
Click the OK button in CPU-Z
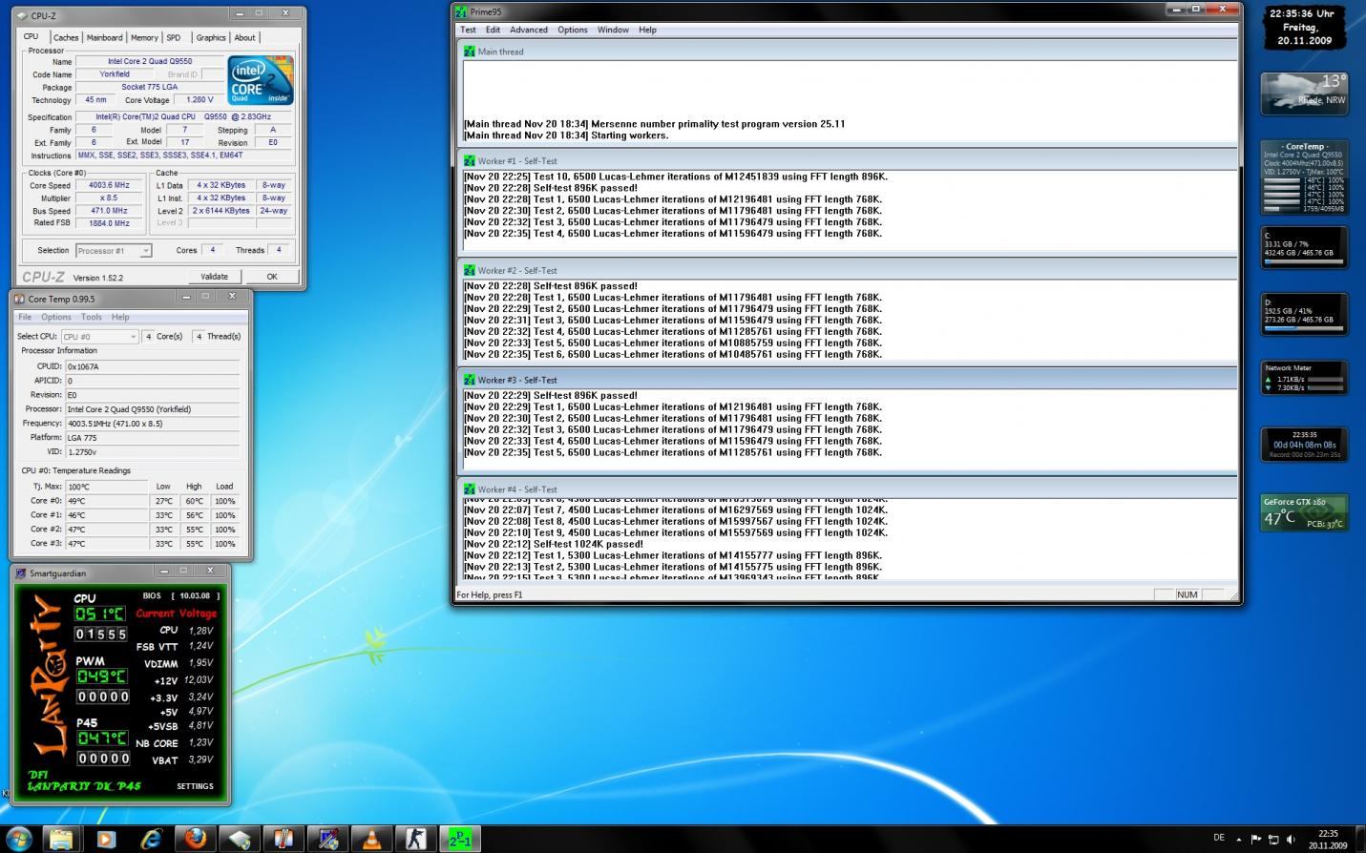coord(272,277)
